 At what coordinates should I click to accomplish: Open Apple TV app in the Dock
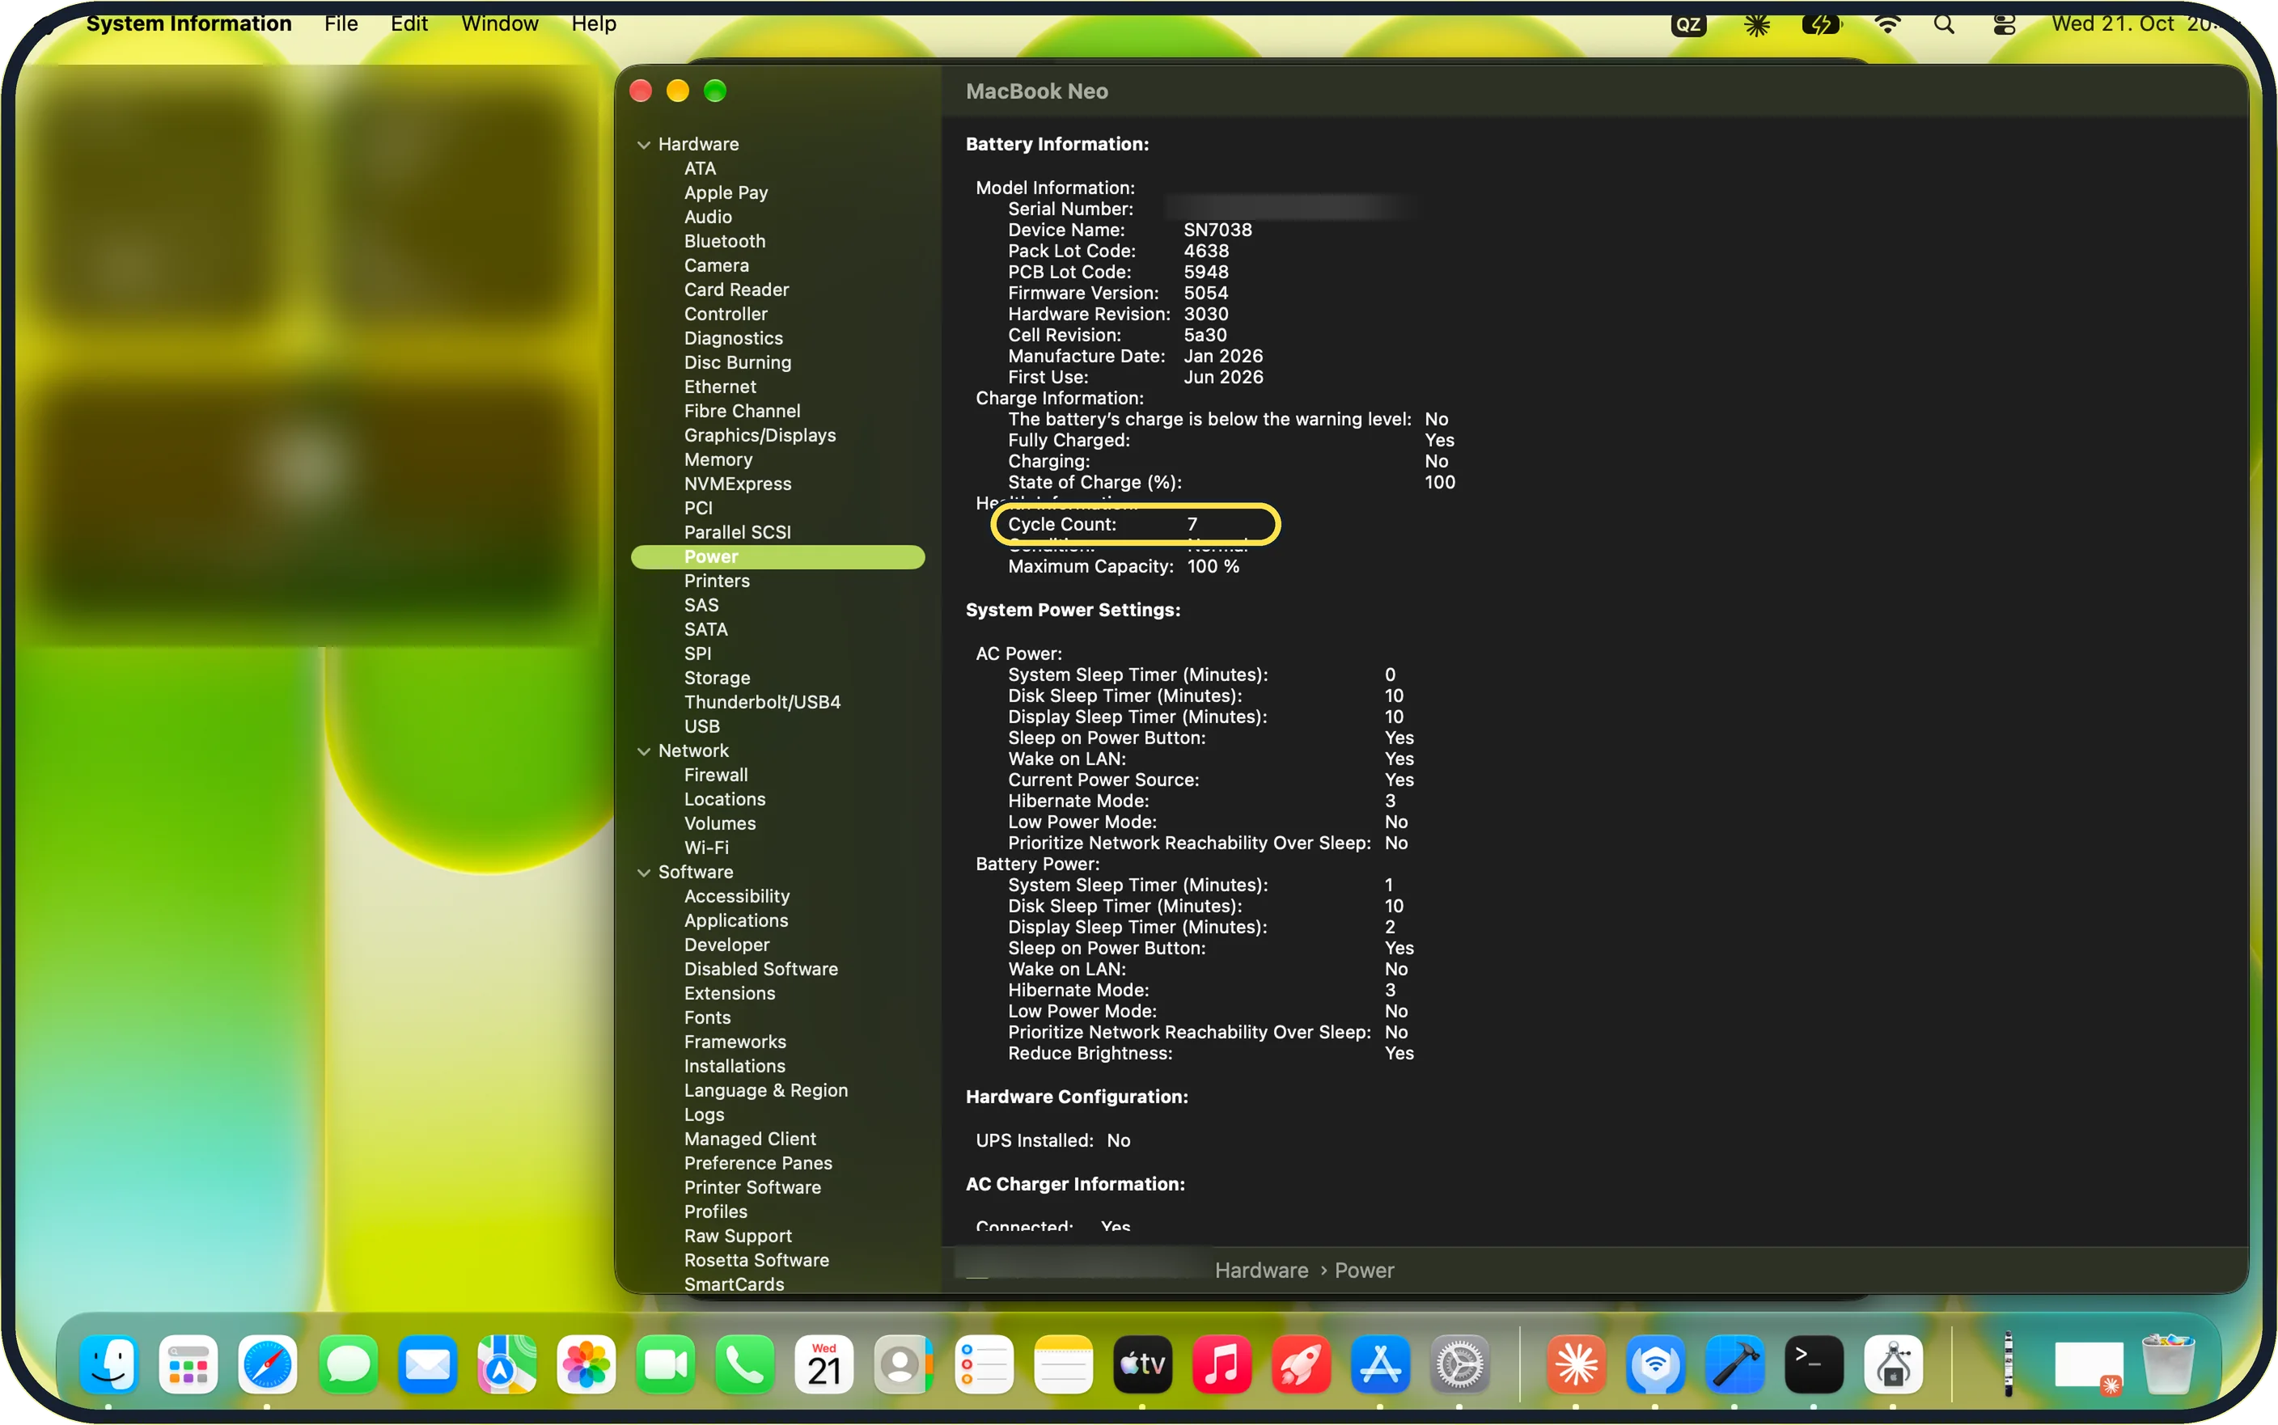1142,1364
